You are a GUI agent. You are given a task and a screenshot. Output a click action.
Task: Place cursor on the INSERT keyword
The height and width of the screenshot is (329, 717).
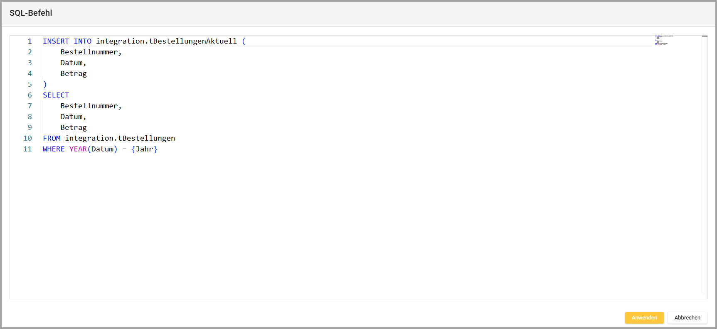56,41
